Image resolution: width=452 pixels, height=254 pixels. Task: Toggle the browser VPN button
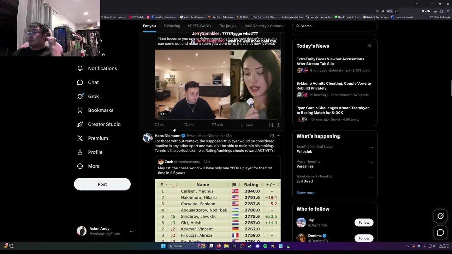pos(426,11)
